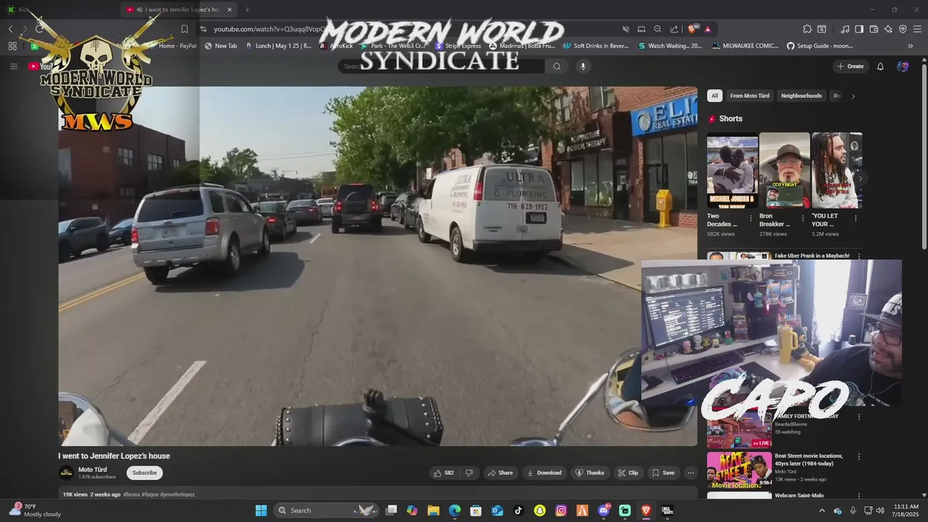Open Instagram from the taskbar
This screenshot has height=522, width=928.
coord(561,510)
